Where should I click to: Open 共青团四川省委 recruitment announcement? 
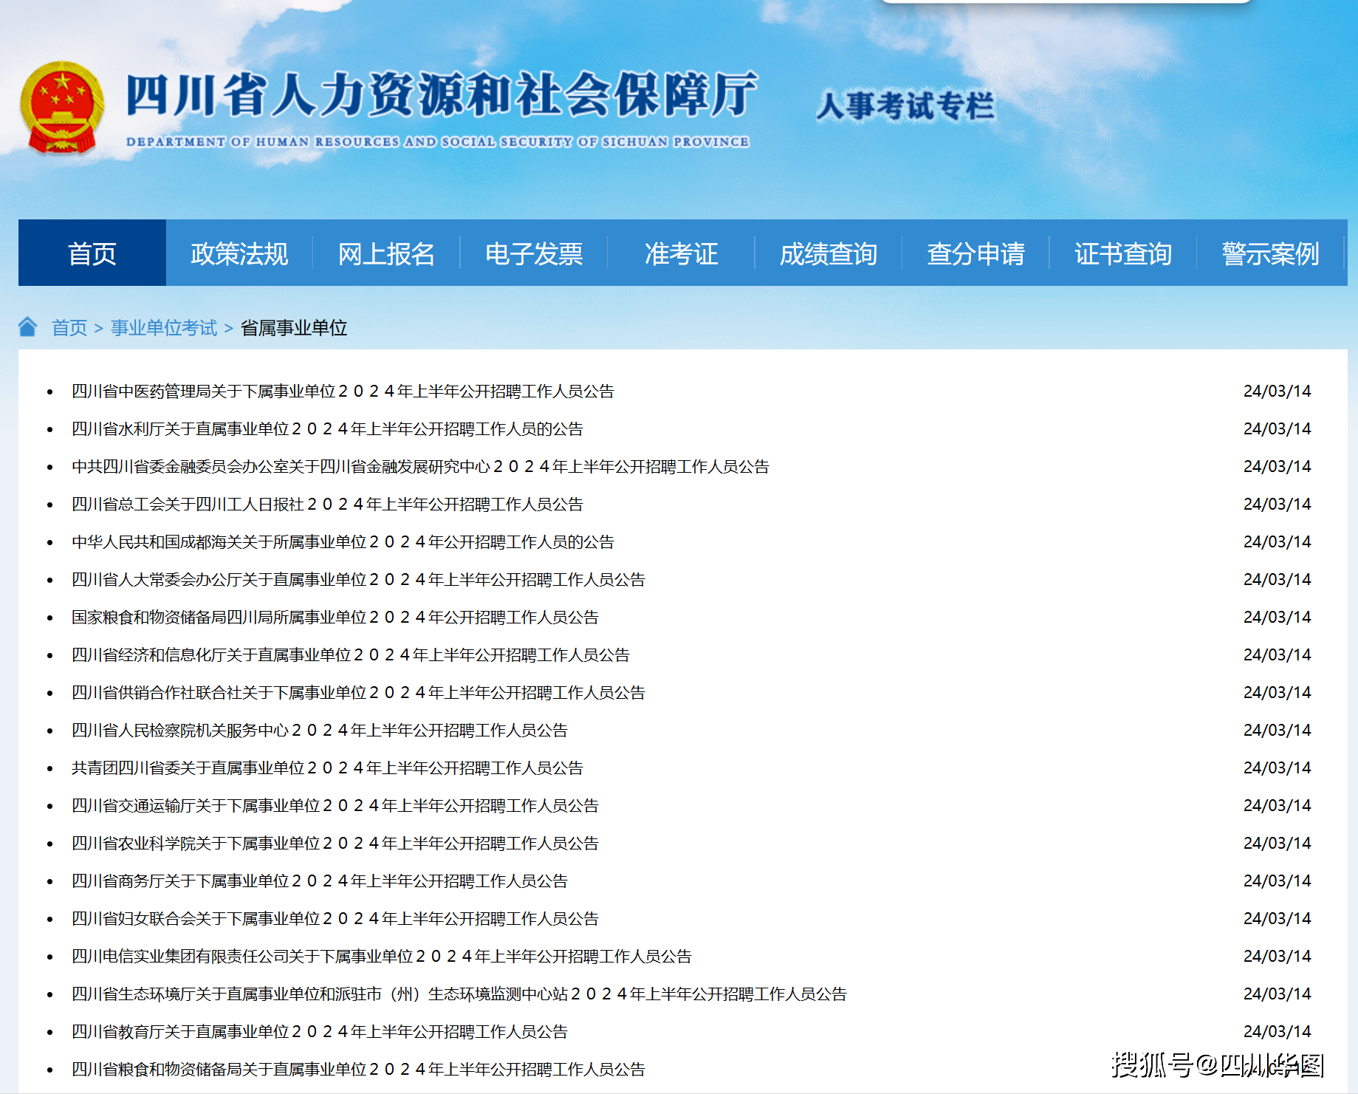(x=327, y=767)
